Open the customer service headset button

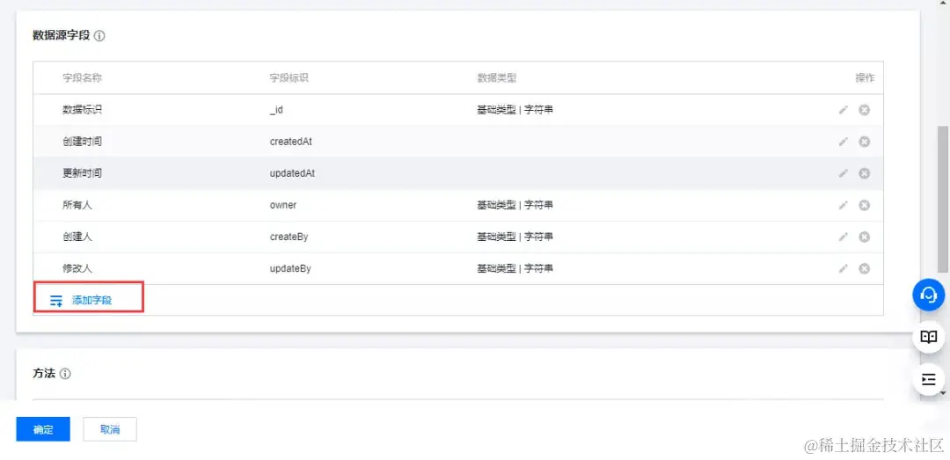click(x=929, y=296)
